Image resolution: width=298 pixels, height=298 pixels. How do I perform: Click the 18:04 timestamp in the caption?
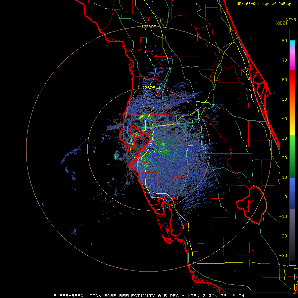(x=237, y=296)
